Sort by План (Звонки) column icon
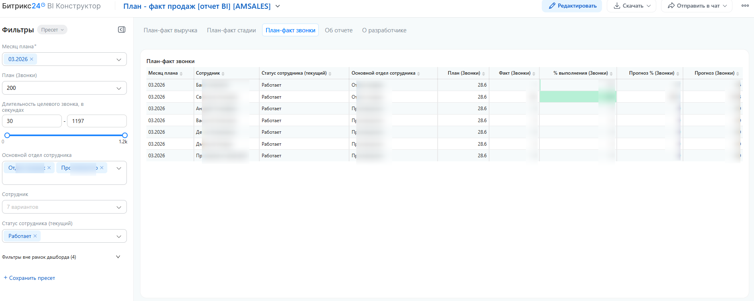The height and width of the screenshot is (301, 754). (484, 73)
